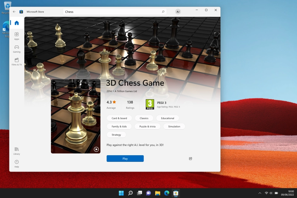The image size is (297, 198).
Task: Open the clock and date 09/06/2022
Action: 287,193
